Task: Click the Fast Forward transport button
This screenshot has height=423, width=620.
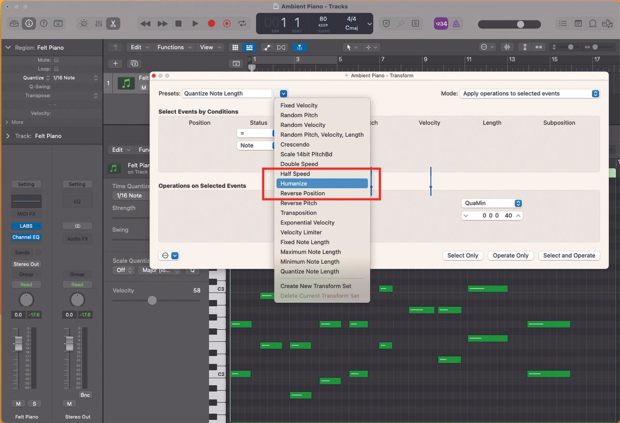Action: [x=162, y=24]
